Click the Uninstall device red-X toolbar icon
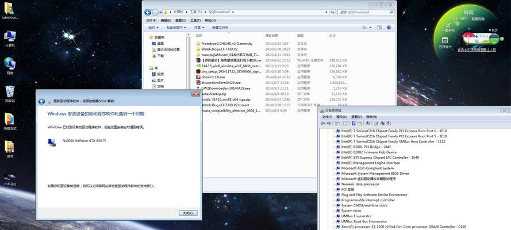 (383, 124)
